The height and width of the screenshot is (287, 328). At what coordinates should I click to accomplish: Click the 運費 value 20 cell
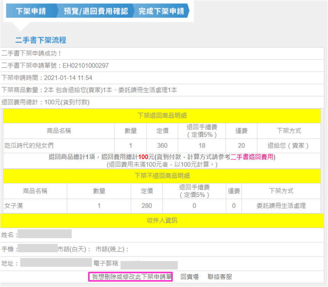click(241, 145)
